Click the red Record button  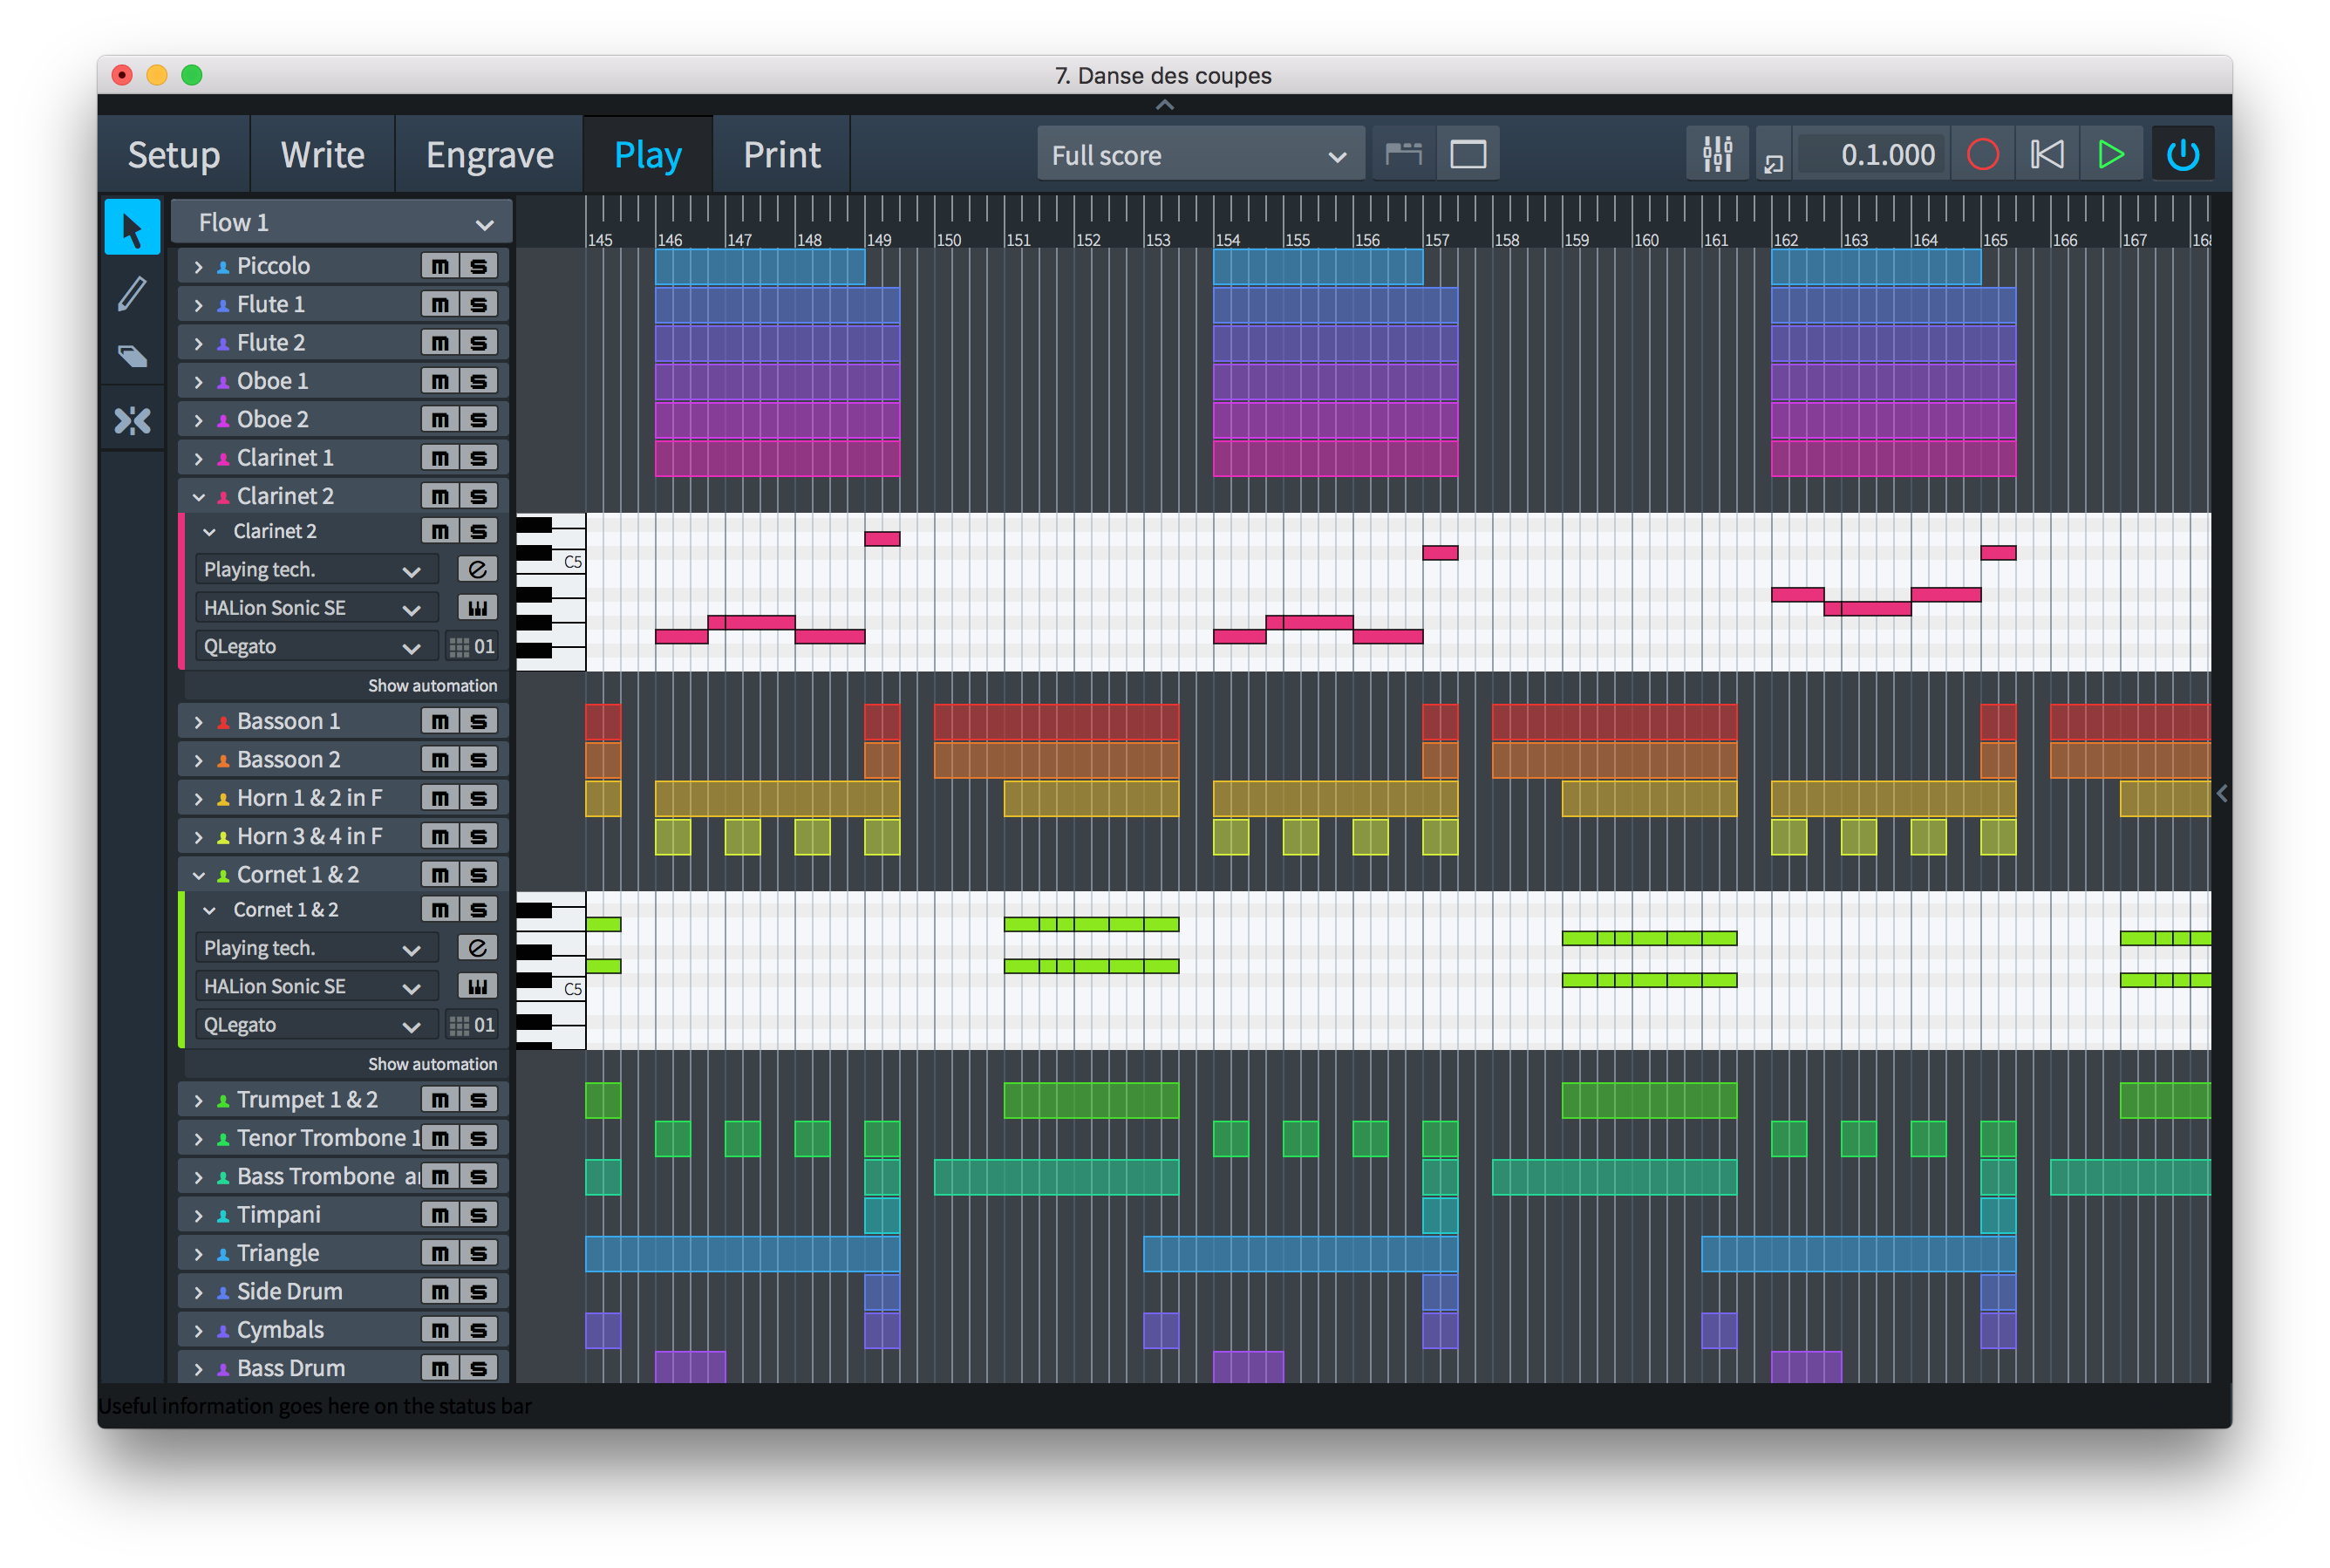click(x=1982, y=154)
